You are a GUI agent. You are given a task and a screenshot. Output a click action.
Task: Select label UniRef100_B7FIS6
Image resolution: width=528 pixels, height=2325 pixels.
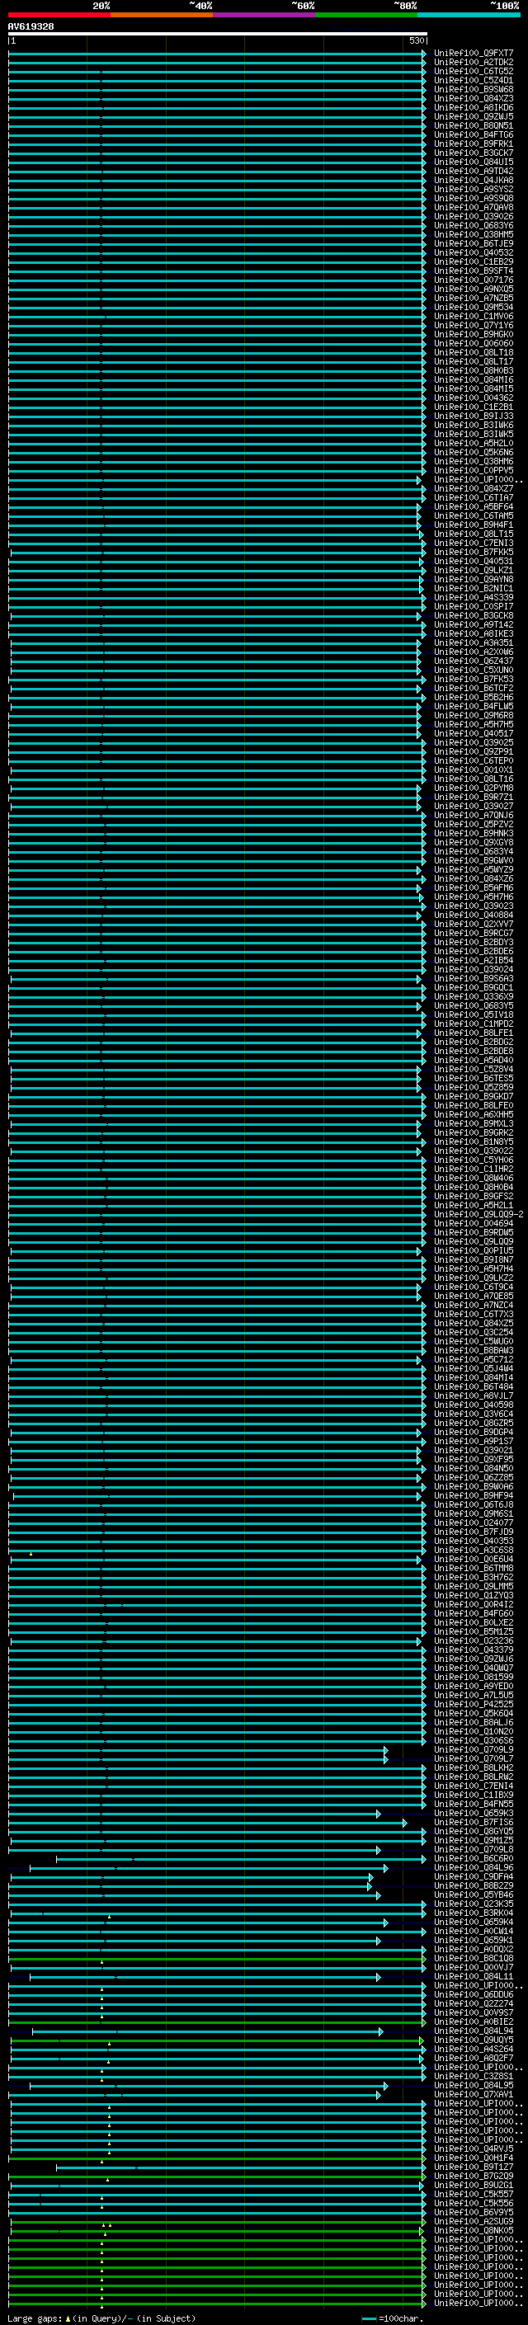(x=474, y=1822)
